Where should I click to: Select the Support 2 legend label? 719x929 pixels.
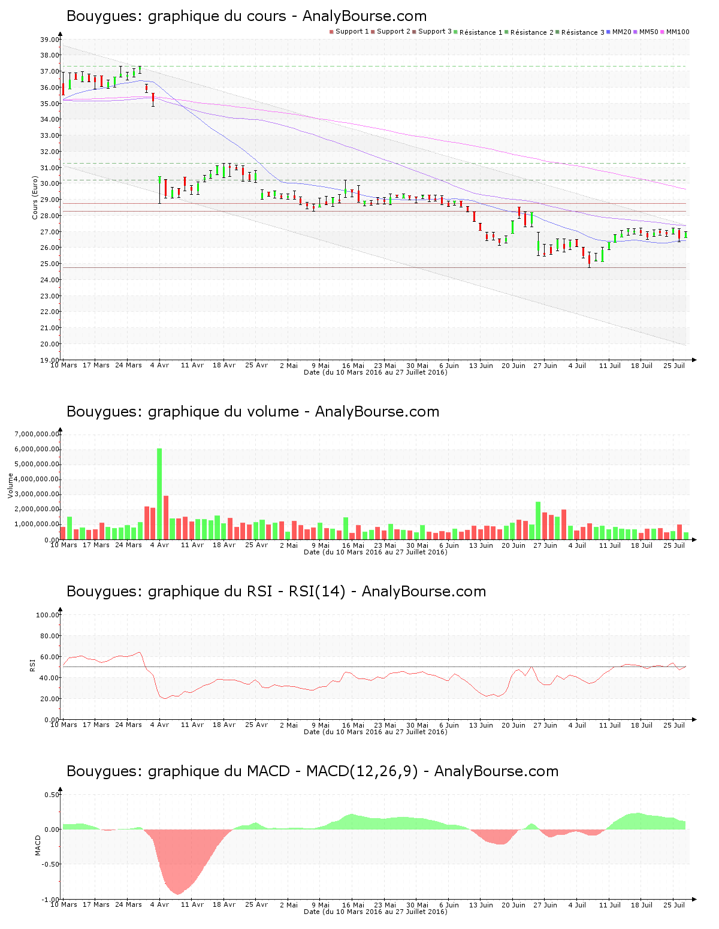pyautogui.click(x=394, y=32)
